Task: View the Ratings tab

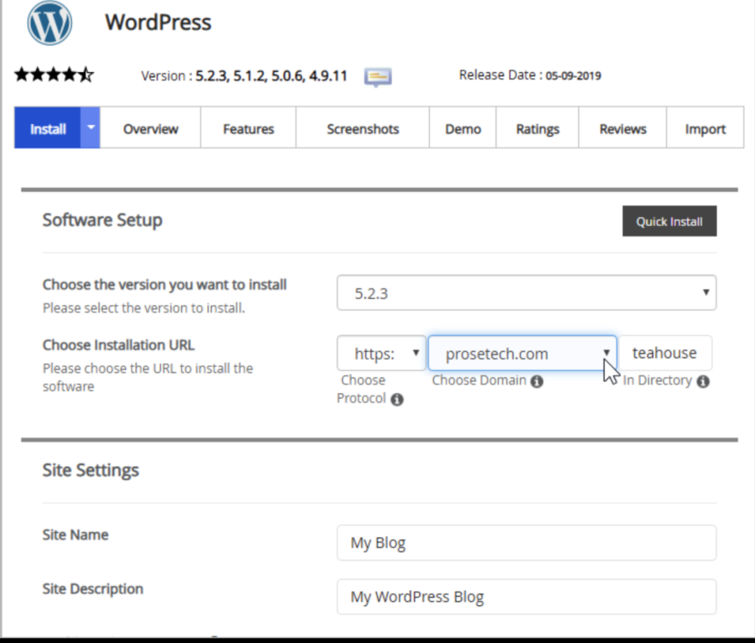Action: [x=538, y=129]
